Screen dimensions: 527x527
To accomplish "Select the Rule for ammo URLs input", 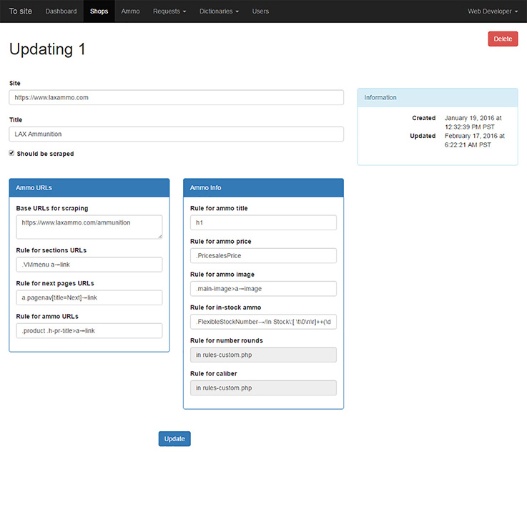I will (89, 330).
